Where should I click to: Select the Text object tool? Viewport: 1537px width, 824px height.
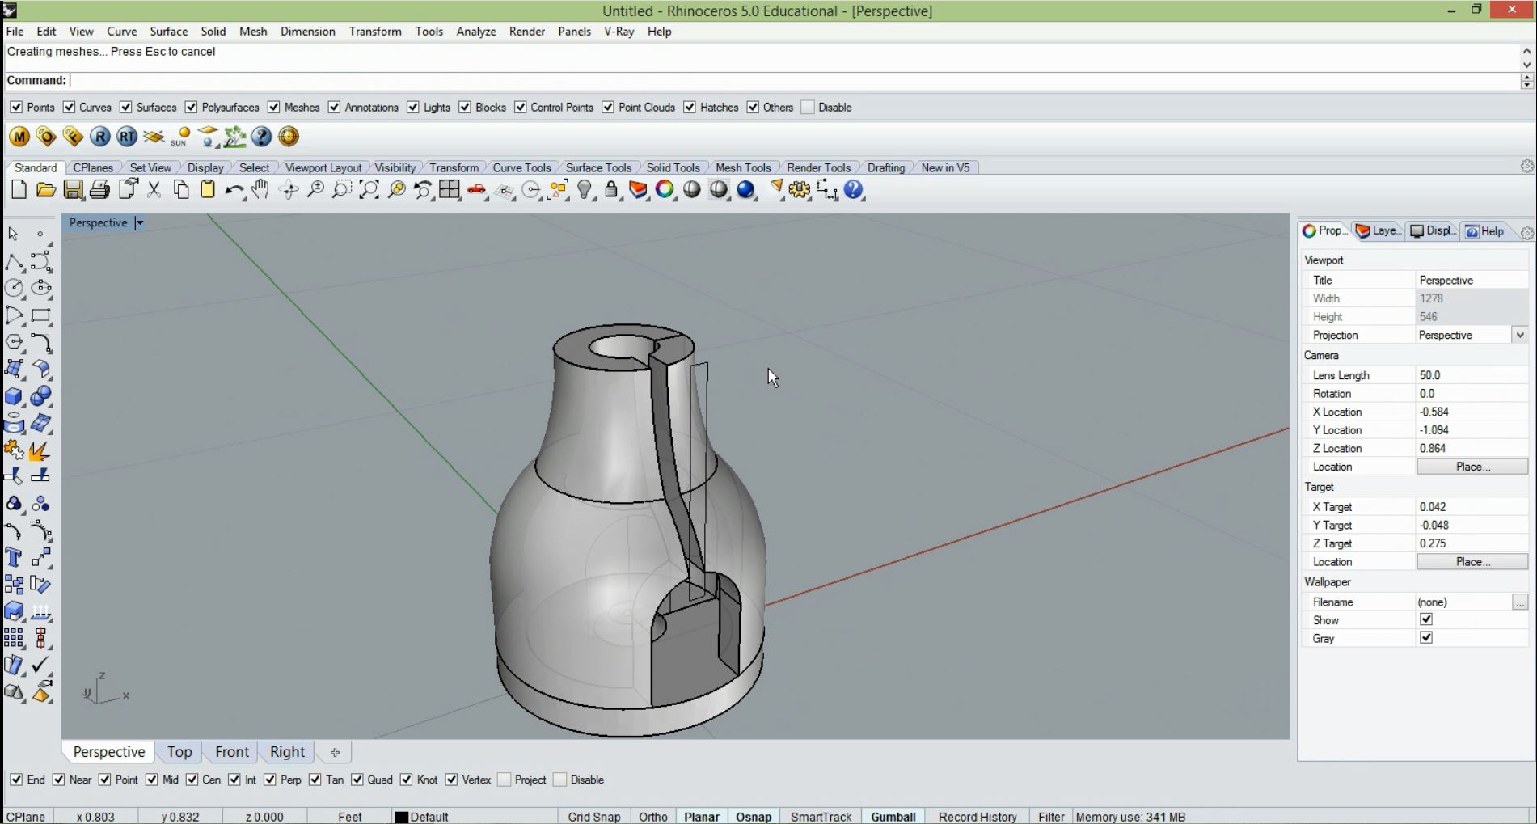[14, 557]
